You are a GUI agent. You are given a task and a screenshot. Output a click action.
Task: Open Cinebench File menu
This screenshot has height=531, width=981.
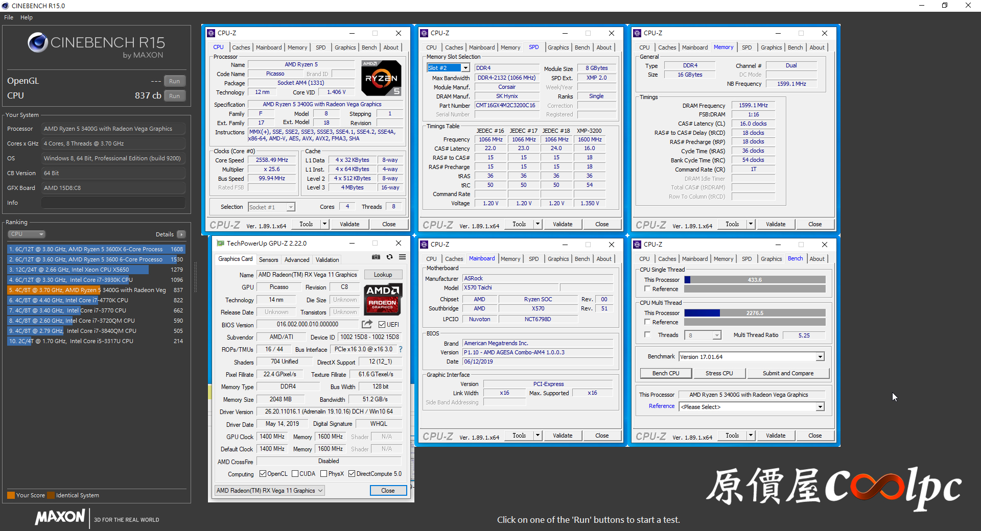point(9,17)
